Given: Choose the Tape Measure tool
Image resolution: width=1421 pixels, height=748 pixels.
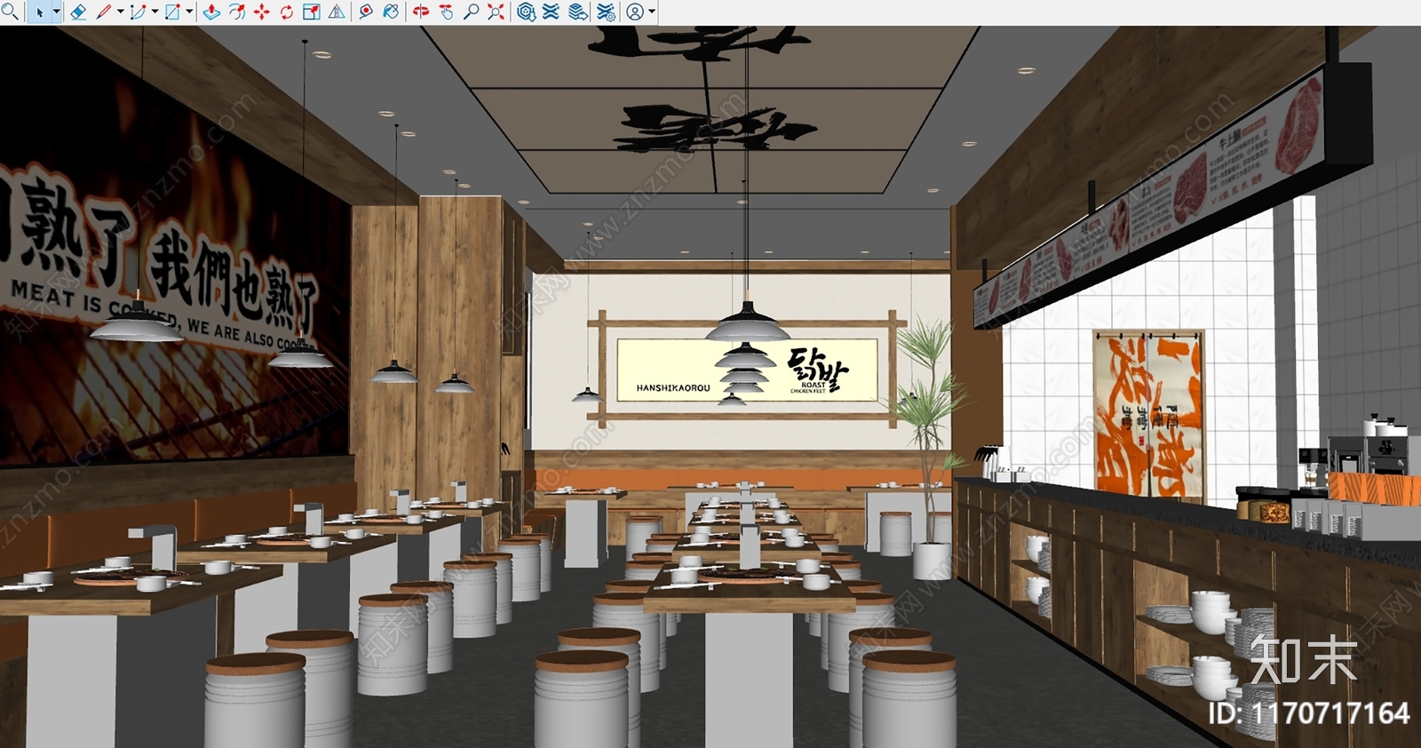Looking at the screenshot, I should coord(365,12).
